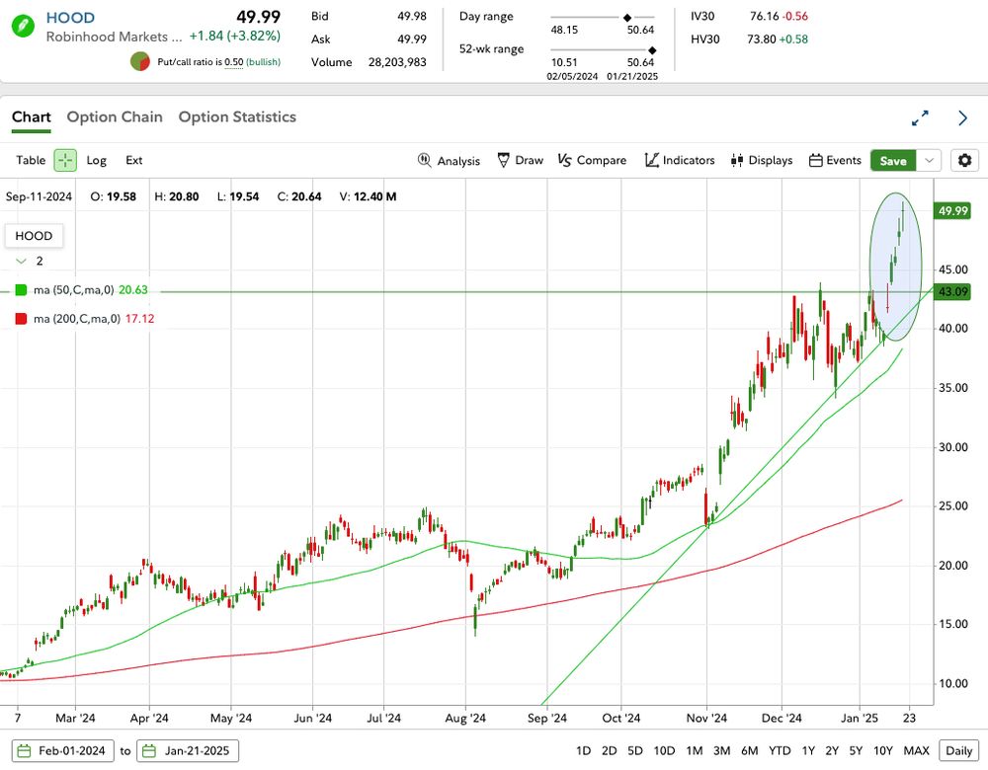Click the 43.09 horizontal line price tag
Viewport: 988px width, 770px height.
pyautogui.click(x=952, y=291)
